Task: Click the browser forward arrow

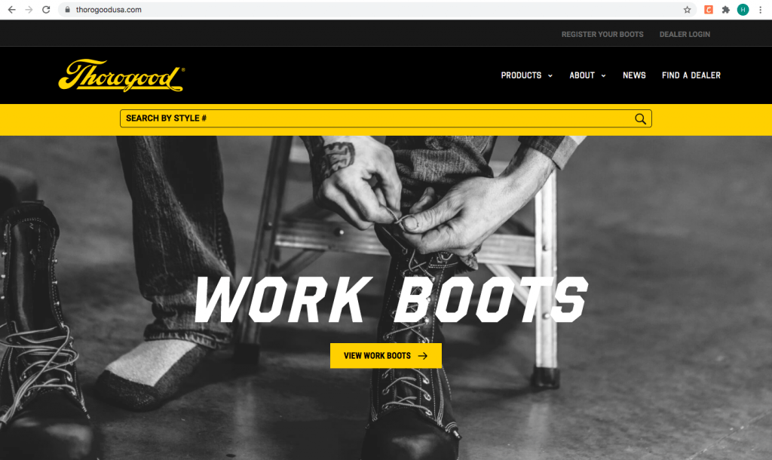Action: (x=29, y=9)
